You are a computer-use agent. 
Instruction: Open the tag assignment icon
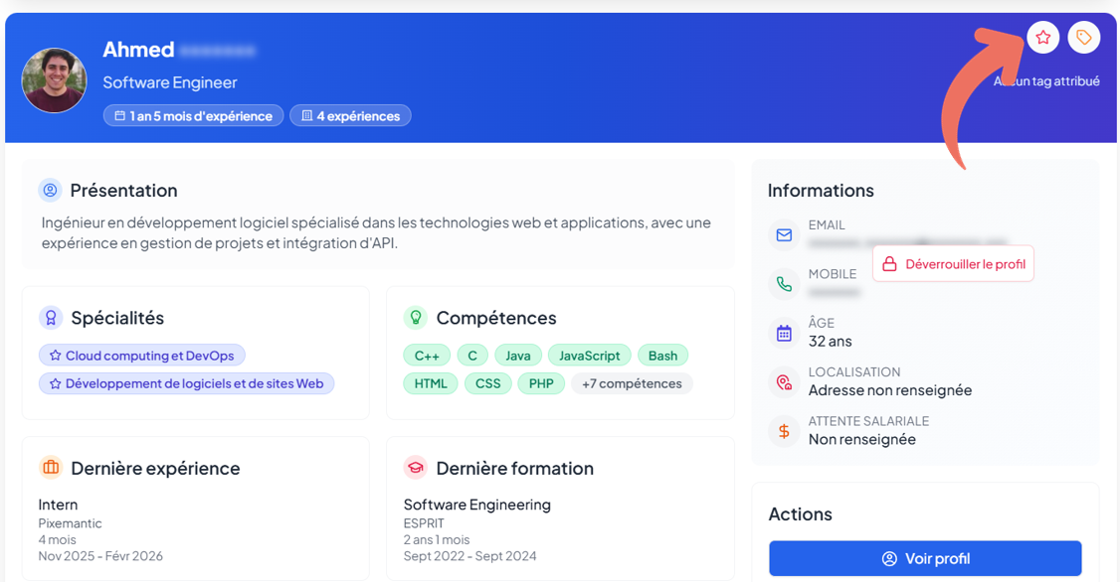[1083, 38]
